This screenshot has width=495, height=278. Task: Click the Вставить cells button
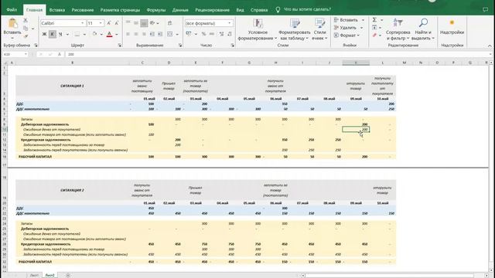coord(349,20)
